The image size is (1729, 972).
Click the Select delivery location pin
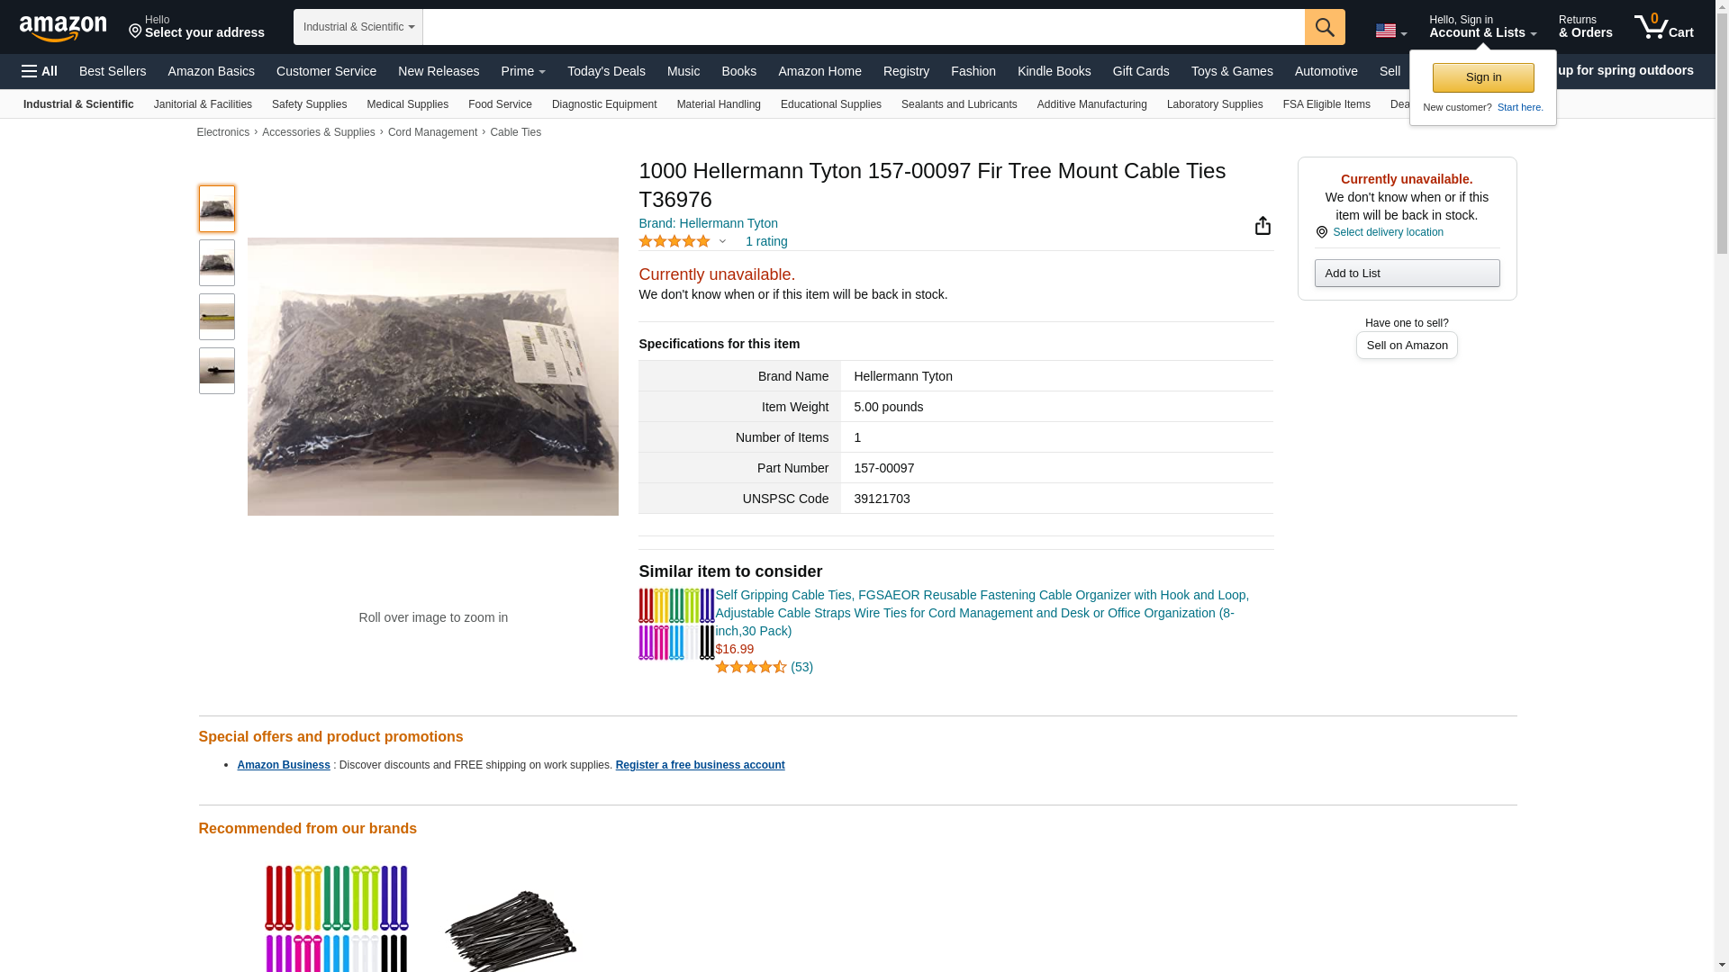pos(1321,232)
